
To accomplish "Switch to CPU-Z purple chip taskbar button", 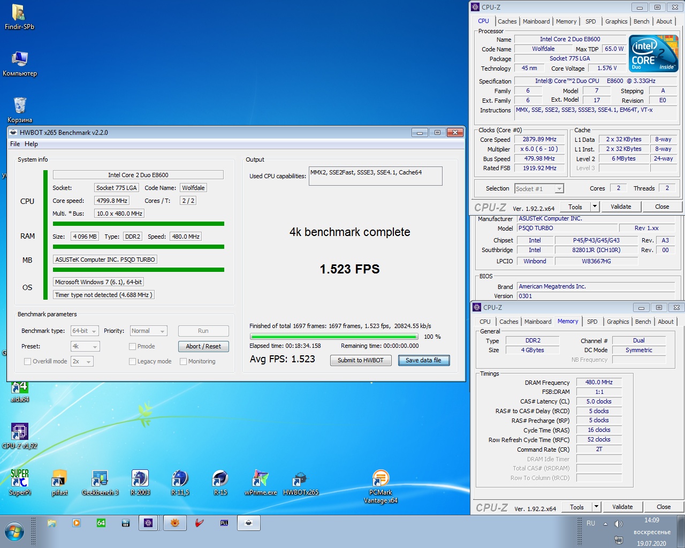I will (x=148, y=523).
